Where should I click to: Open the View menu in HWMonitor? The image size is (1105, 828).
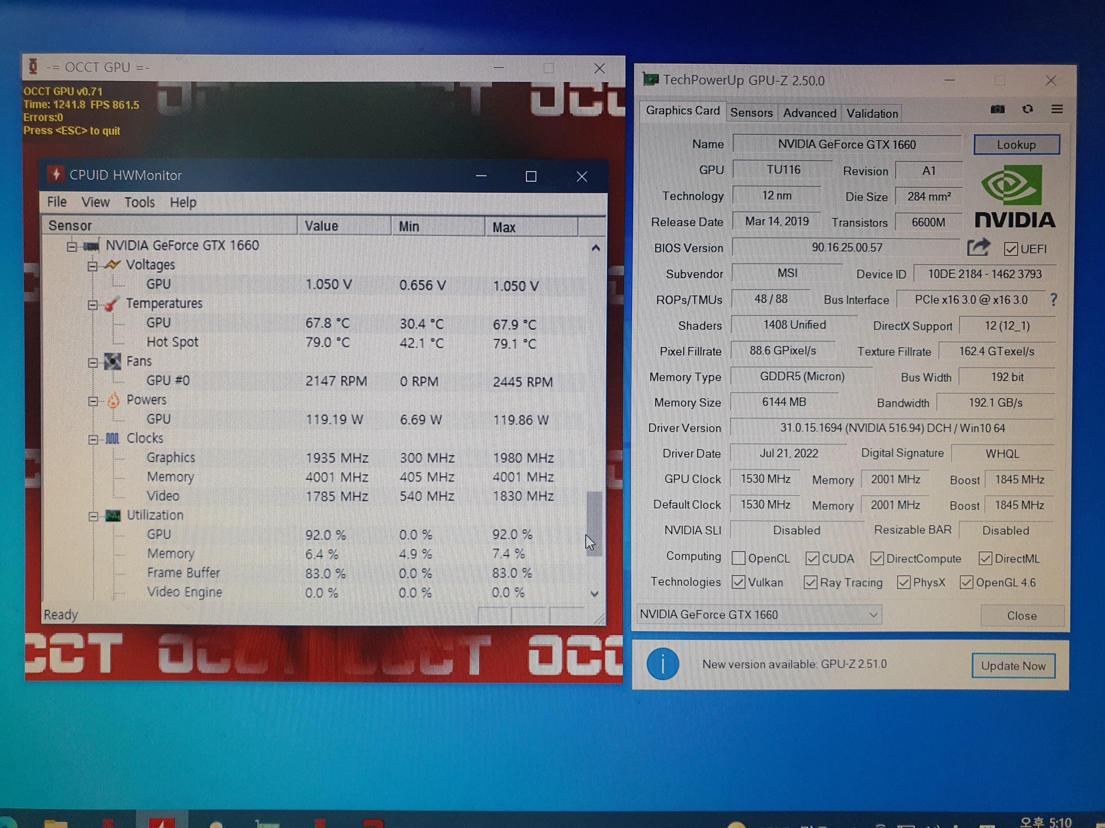click(x=95, y=202)
